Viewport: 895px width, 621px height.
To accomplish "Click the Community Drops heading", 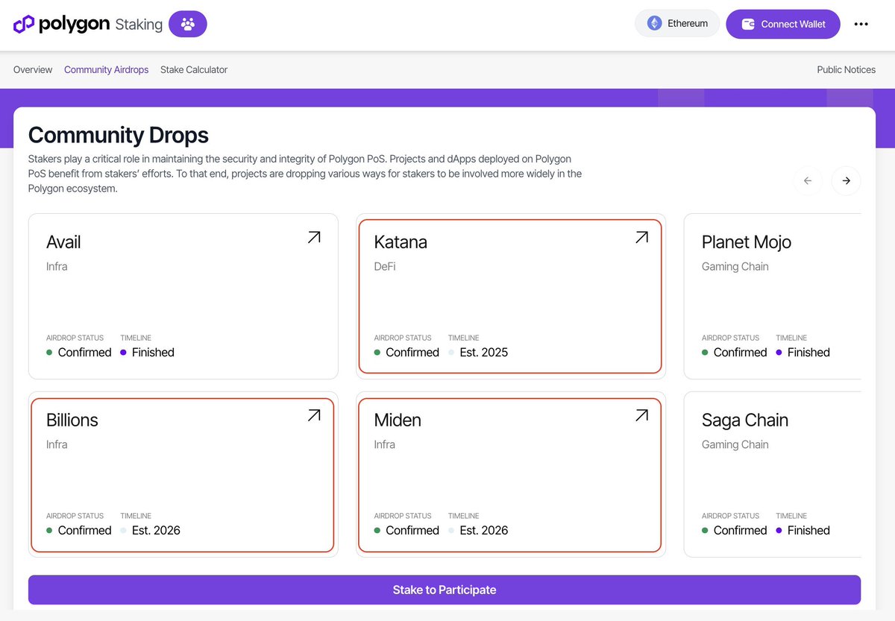I will 119,135.
